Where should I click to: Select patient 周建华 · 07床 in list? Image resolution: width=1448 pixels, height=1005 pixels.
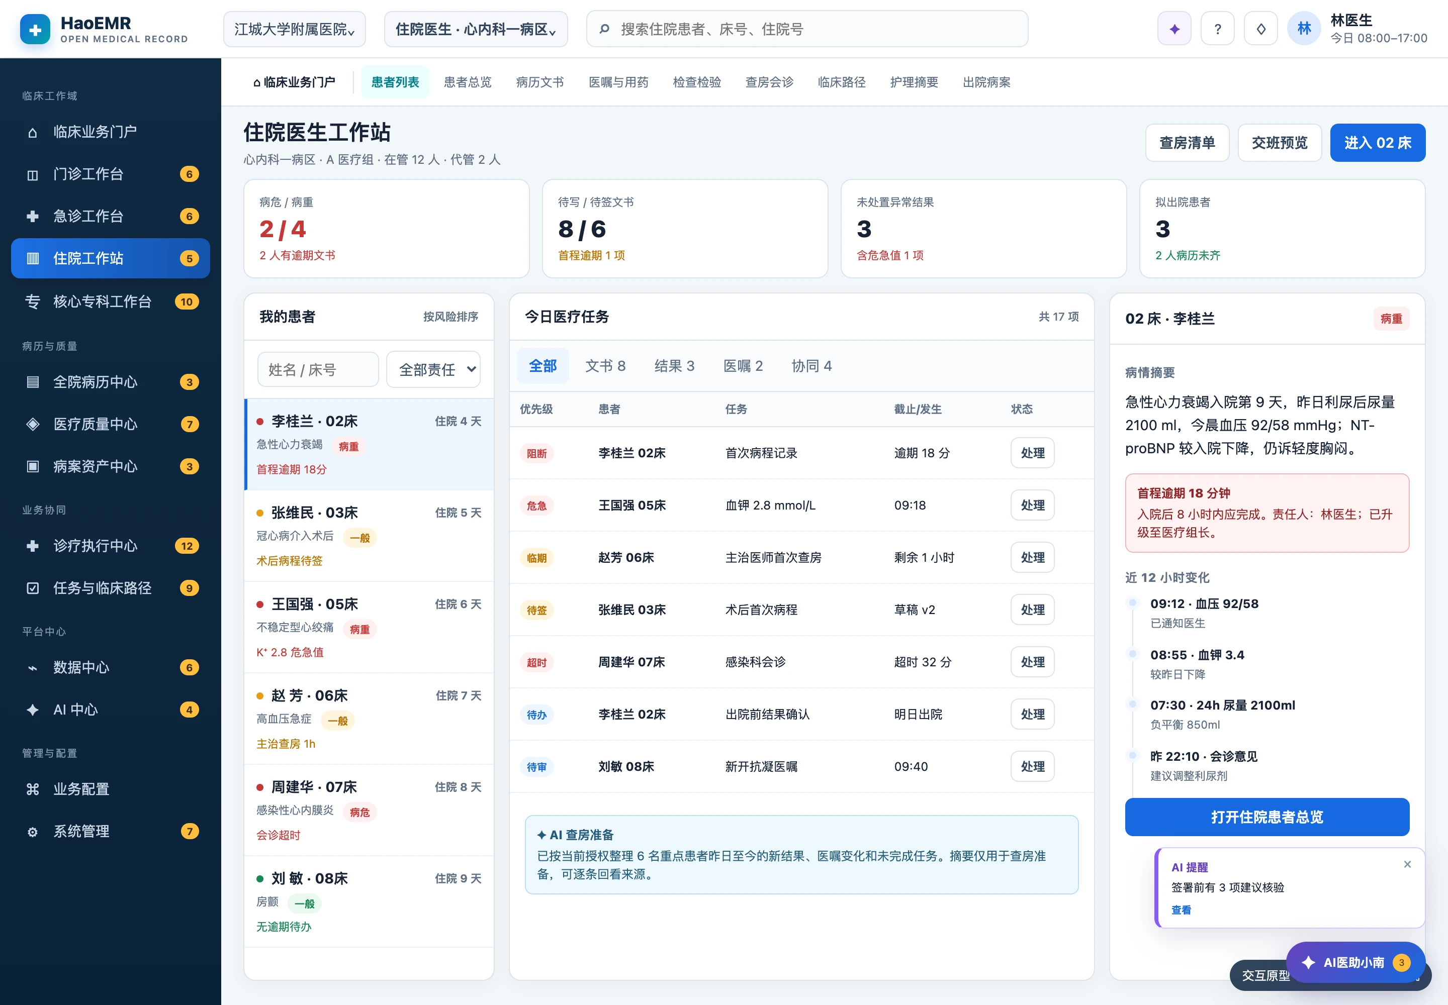click(x=369, y=811)
